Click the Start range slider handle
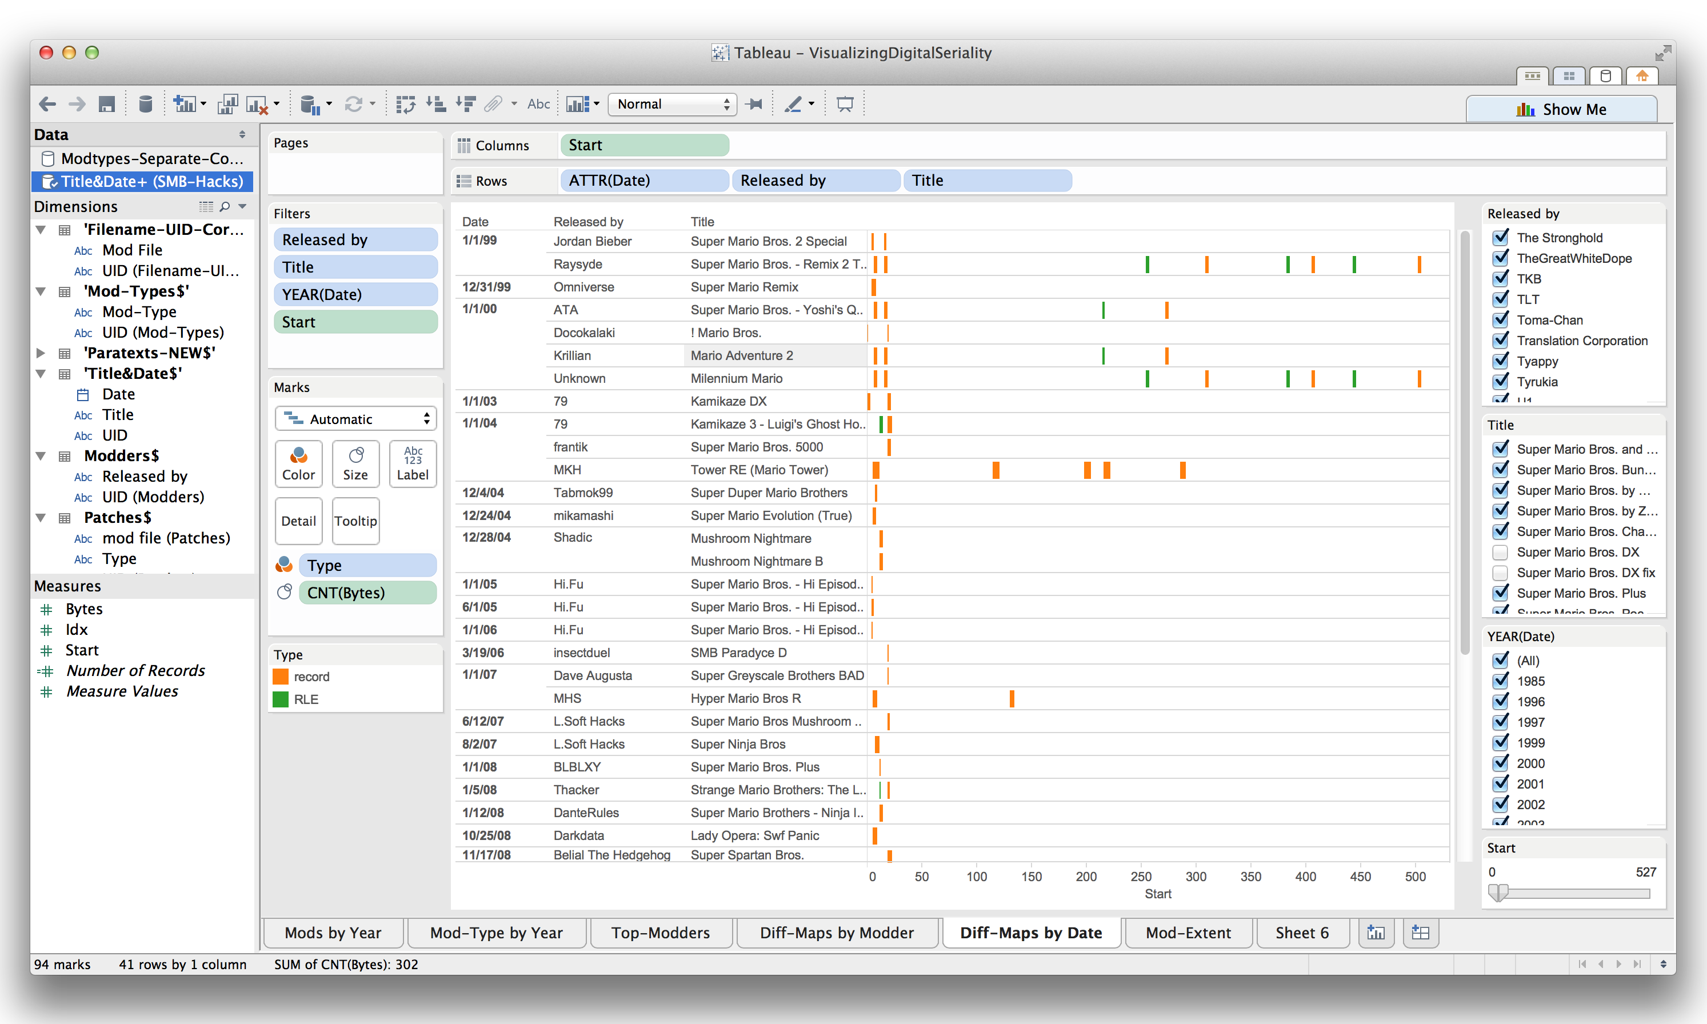 (1498, 894)
